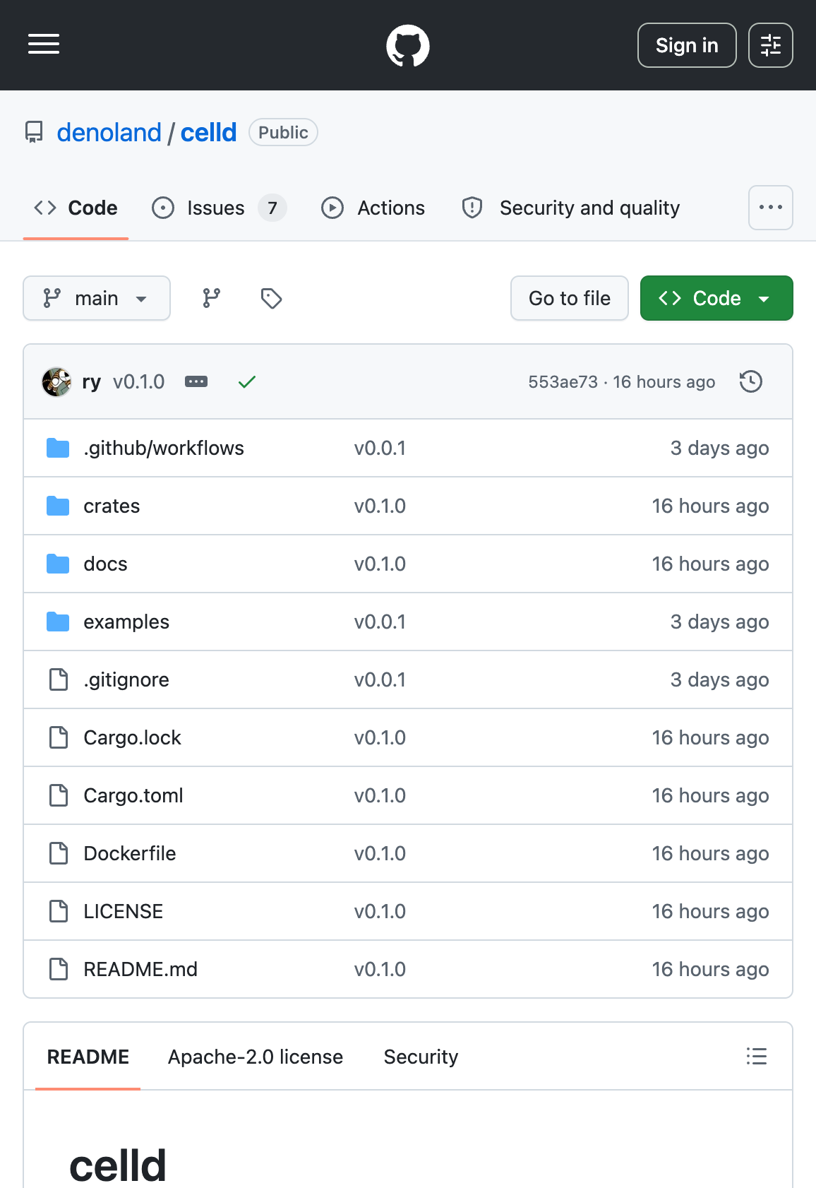Open v0.0.1 commit for examples row

[380, 622]
